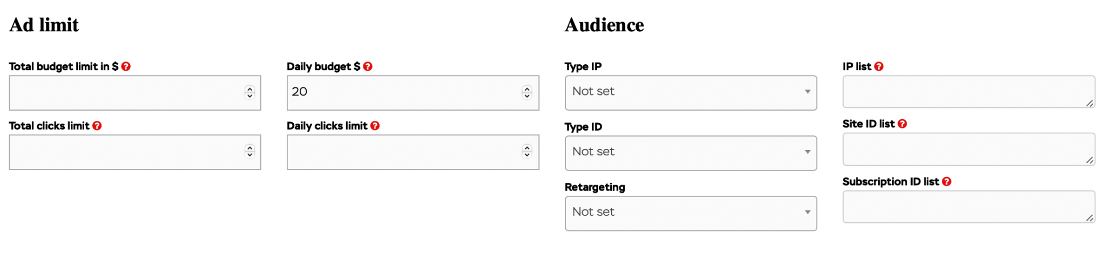
Task: Show help for Daily clicks limit
Action: coord(375,126)
